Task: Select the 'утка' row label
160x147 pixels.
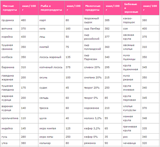Action: tap(10, 143)
